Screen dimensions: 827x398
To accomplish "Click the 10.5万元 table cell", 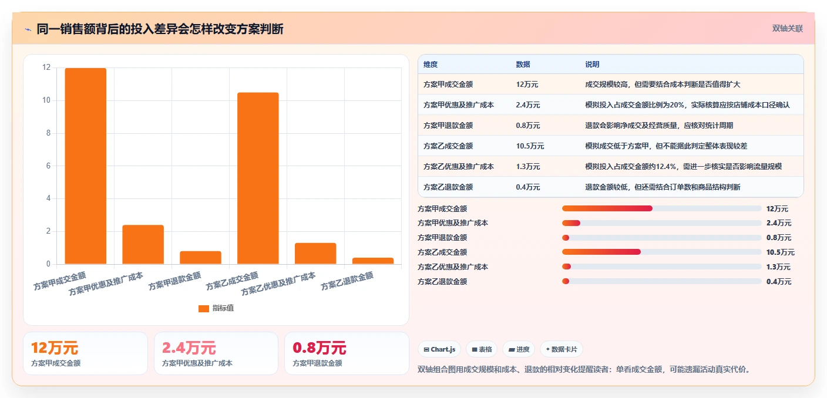I will click(530, 146).
